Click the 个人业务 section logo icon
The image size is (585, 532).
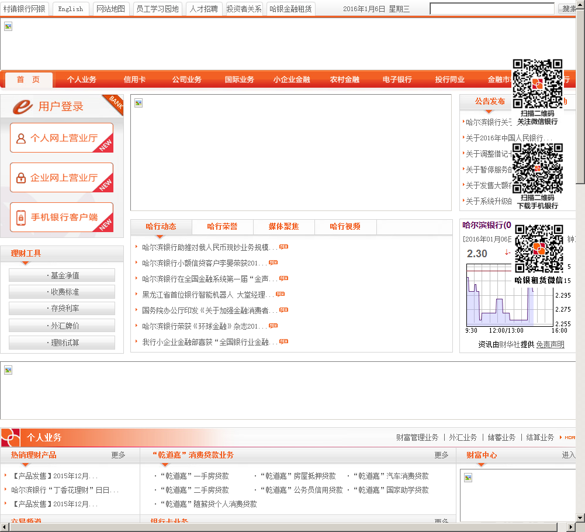[x=11, y=437]
